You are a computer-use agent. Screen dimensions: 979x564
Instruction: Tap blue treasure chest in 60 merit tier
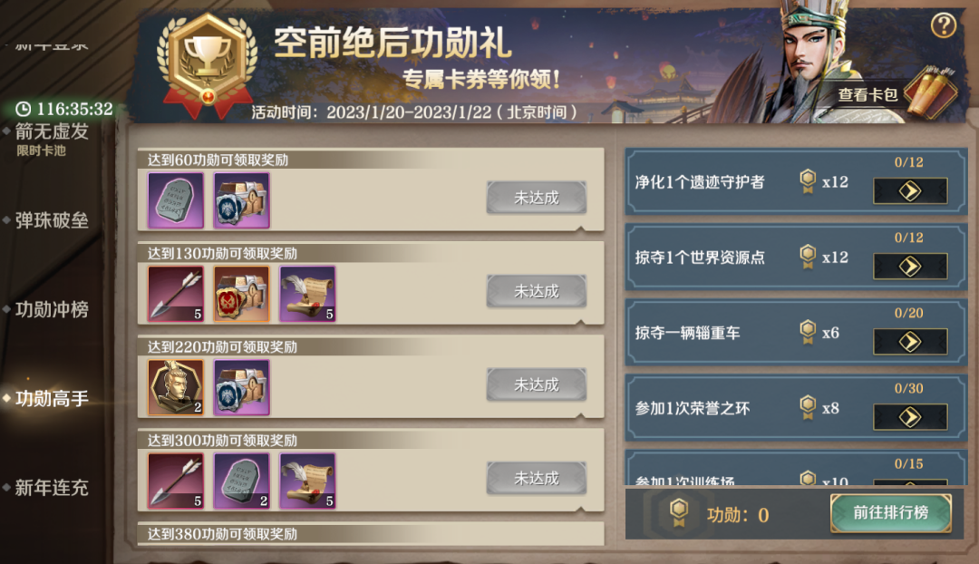click(242, 200)
